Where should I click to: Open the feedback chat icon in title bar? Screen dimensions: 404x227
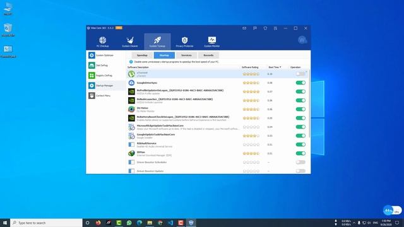[255, 28]
